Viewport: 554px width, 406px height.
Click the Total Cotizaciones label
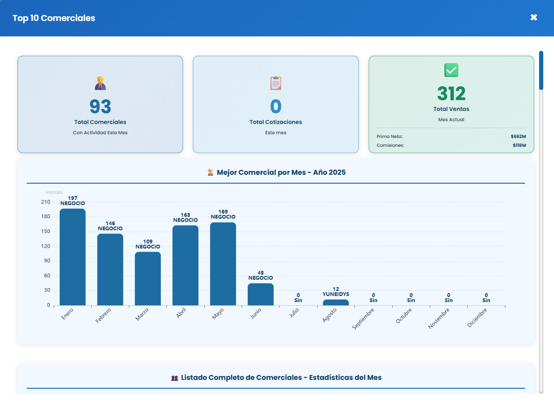point(276,122)
